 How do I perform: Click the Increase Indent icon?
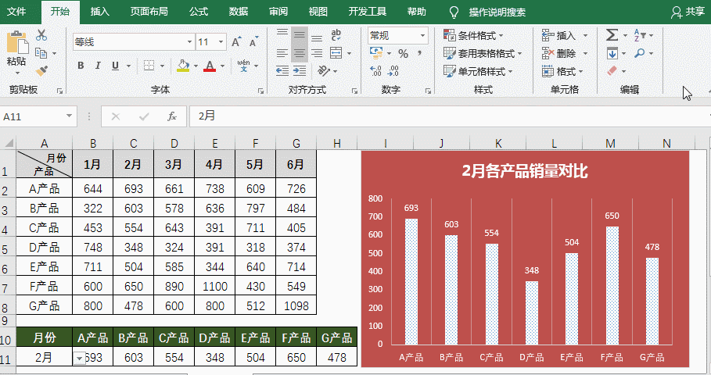click(300, 70)
